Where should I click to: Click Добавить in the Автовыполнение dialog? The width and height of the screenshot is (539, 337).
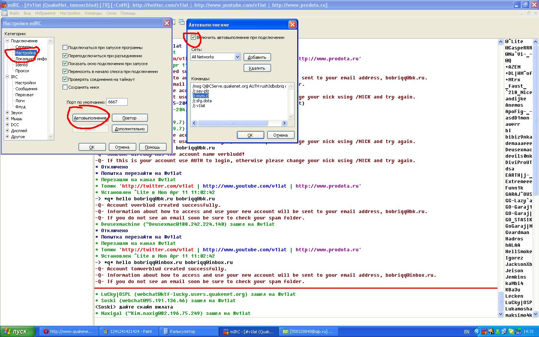pyautogui.click(x=257, y=57)
